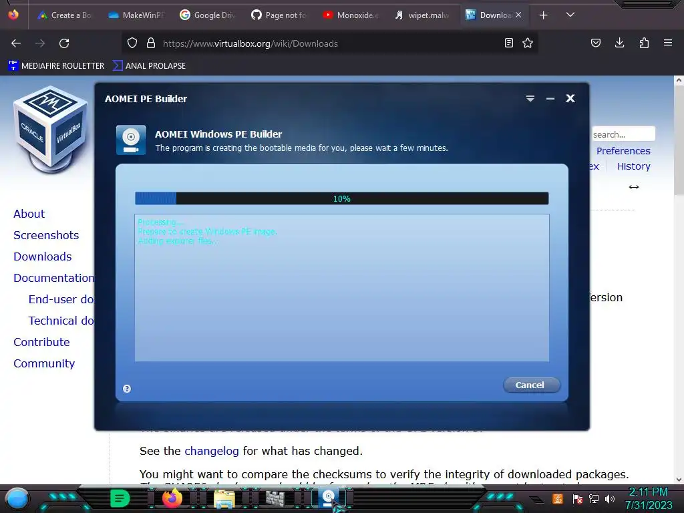Viewport: 684px width, 513px height.
Task: Click the tracking protection shield icon
Action: tap(132, 43)
